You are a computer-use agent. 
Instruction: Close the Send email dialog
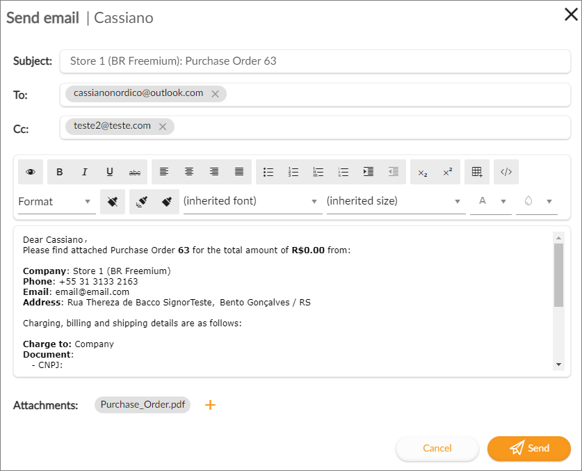coord(571,15)
